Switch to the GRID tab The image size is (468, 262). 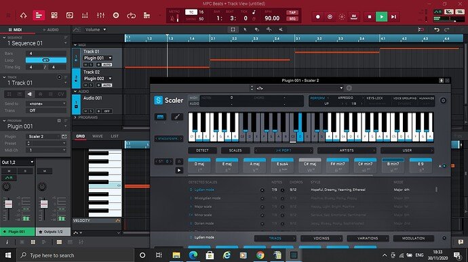[80, 136]
